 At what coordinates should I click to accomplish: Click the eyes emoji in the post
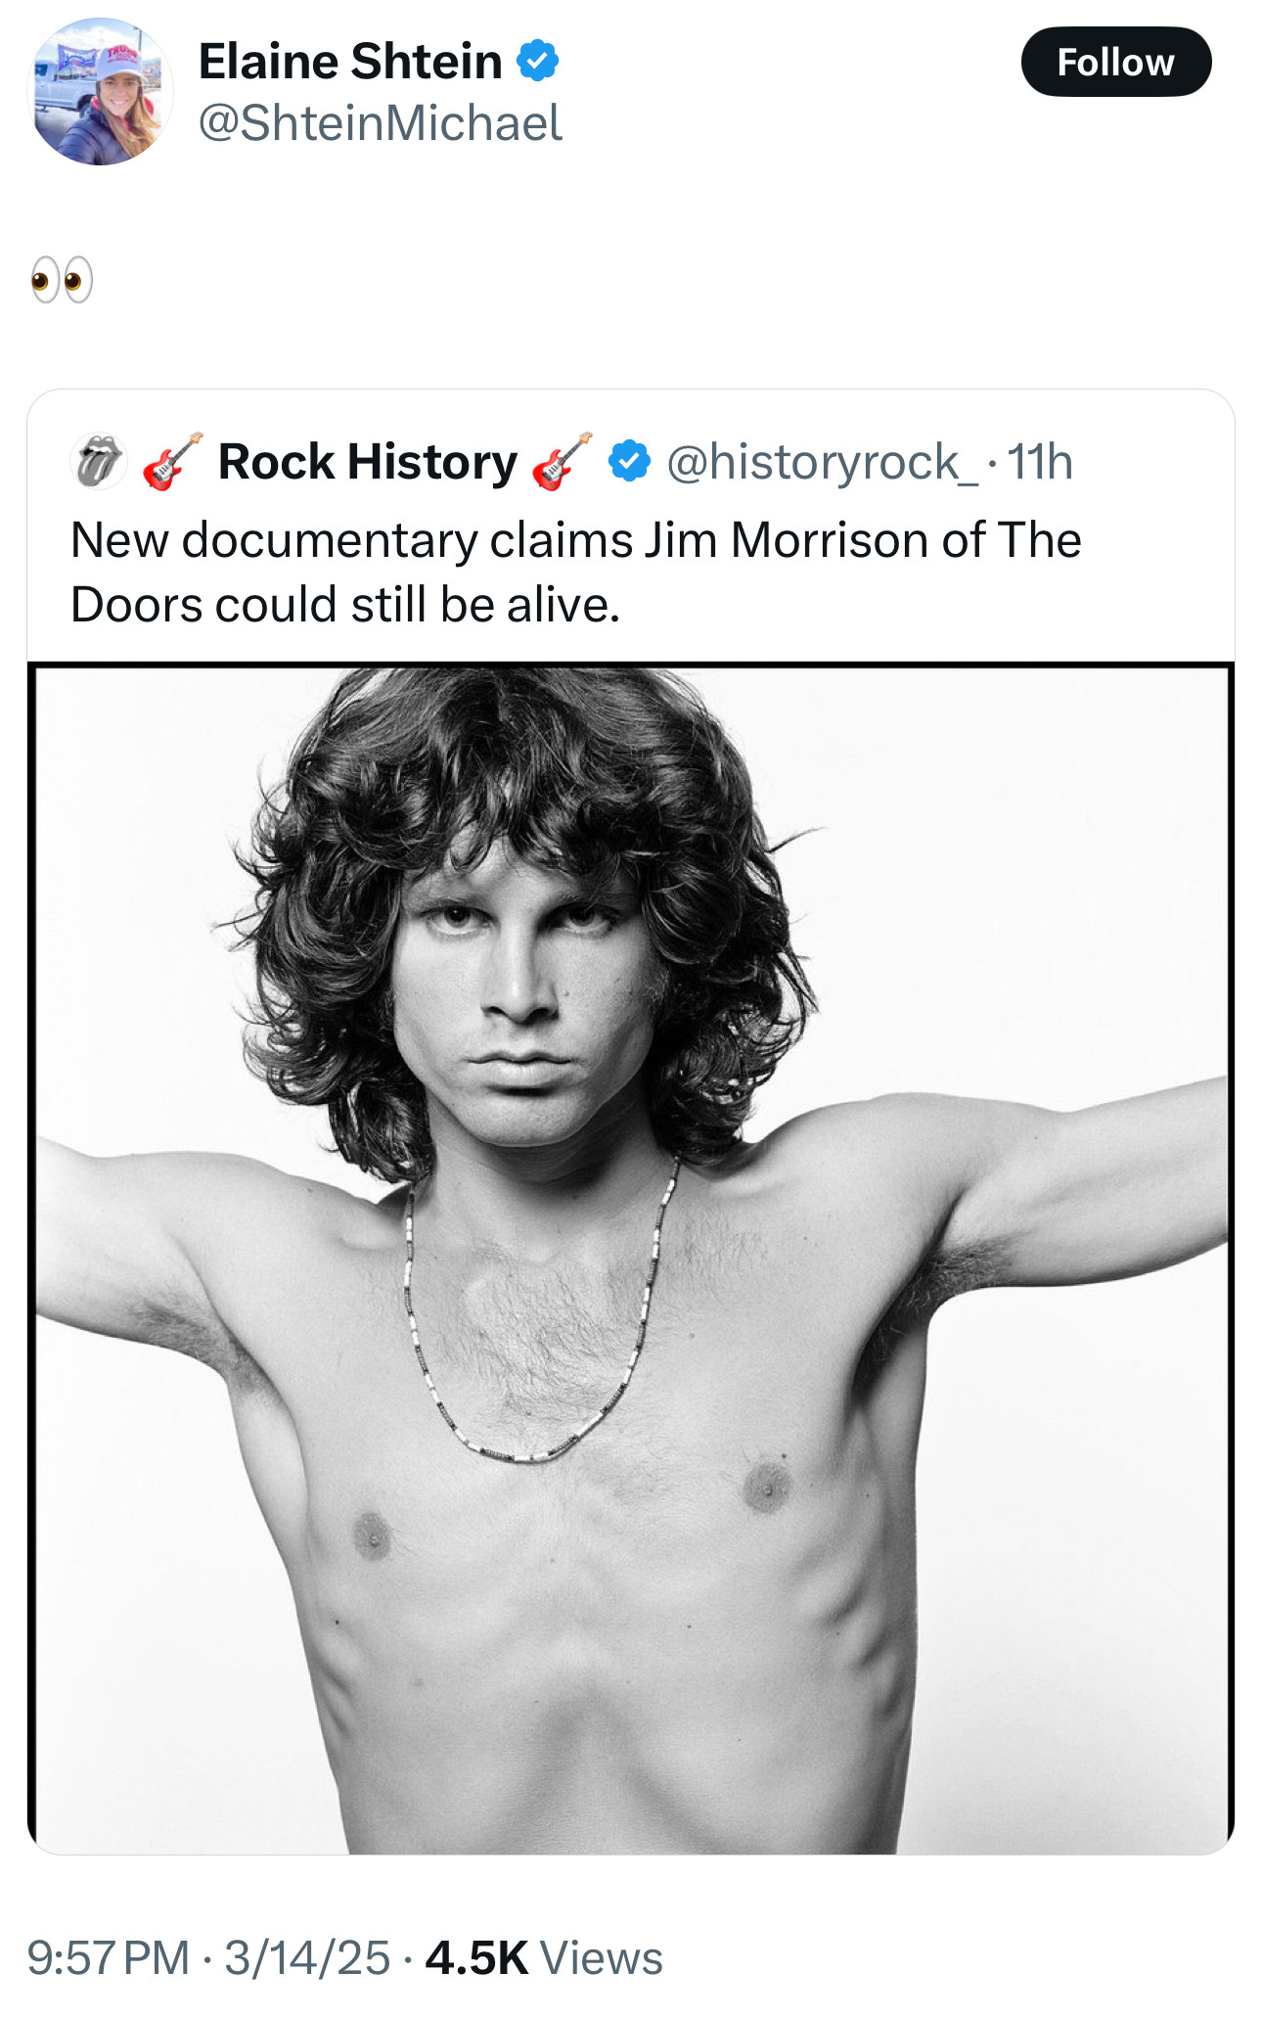[x=62, y=281]
